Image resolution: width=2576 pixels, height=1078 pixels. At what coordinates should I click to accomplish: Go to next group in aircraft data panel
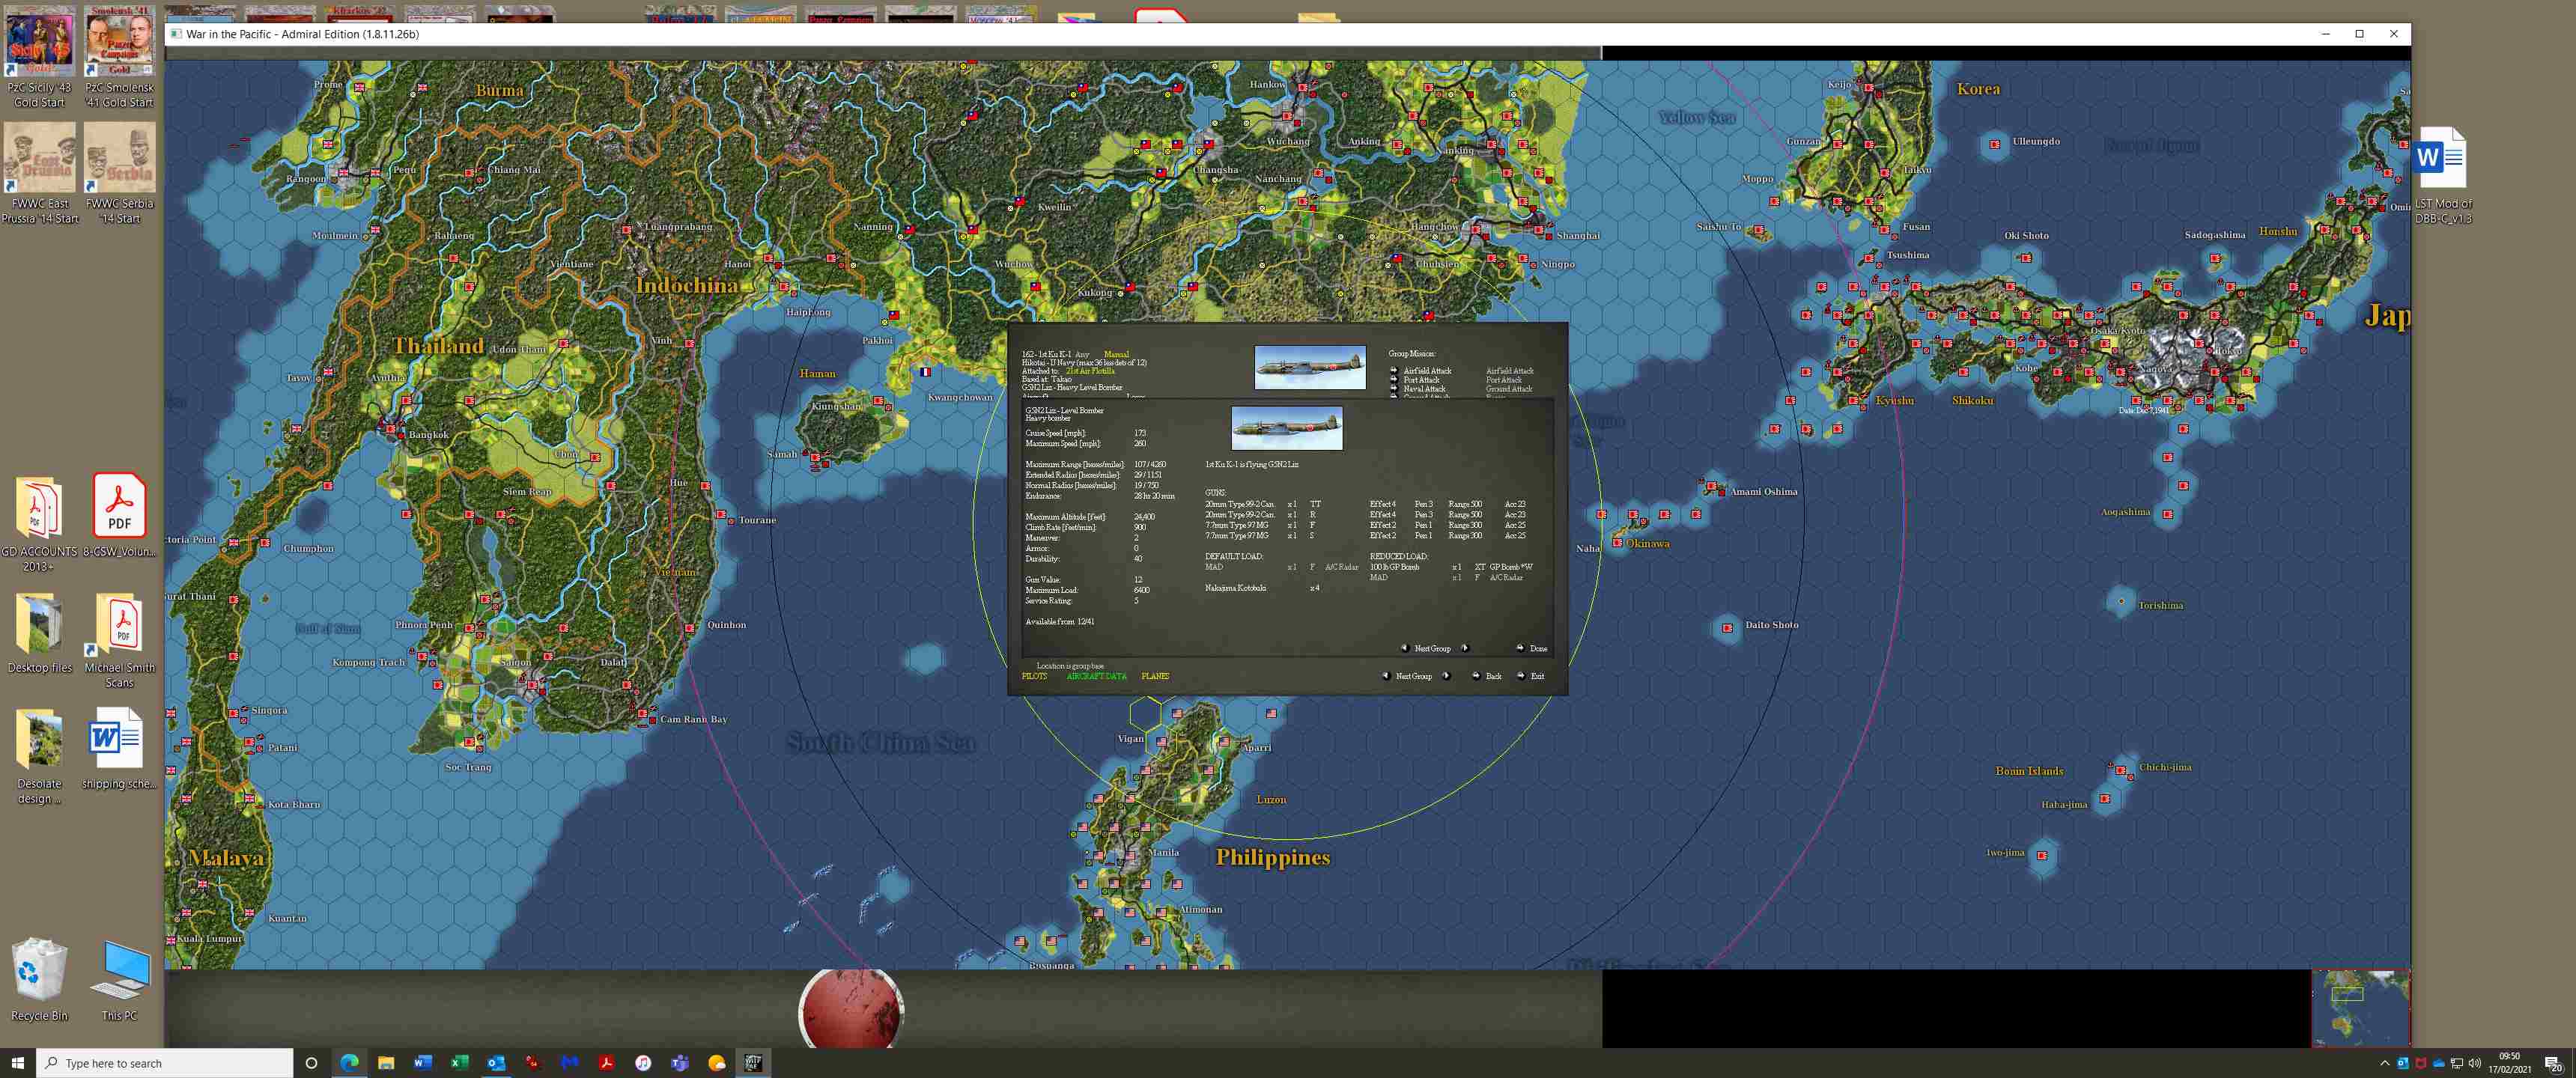pos(1465,648)
